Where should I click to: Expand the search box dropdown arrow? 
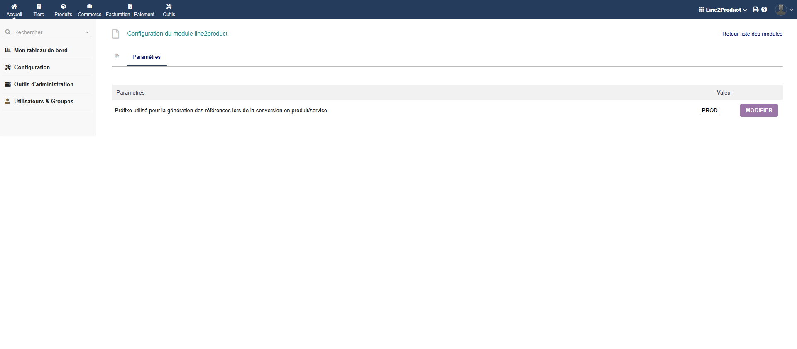click(x=87, y=32)
